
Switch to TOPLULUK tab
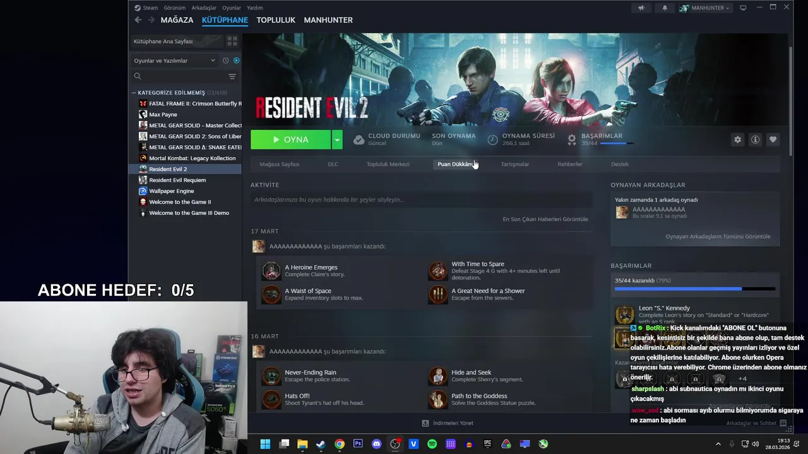coord(276,20)
